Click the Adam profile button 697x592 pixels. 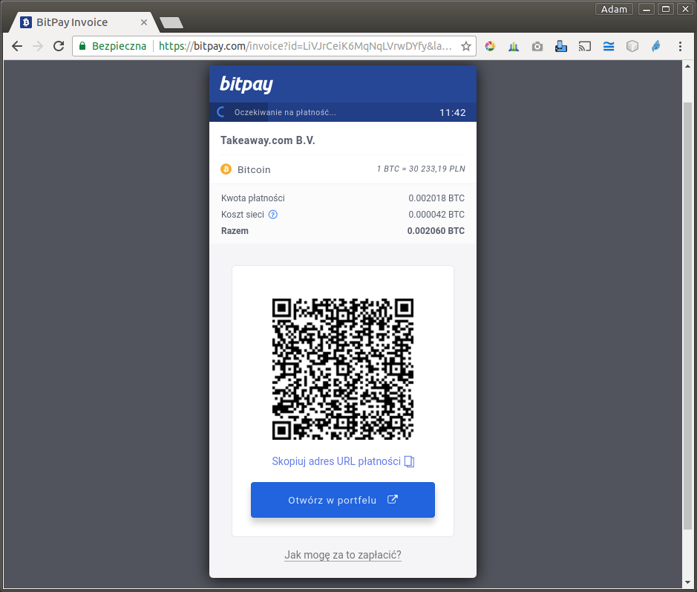(614, 9)
